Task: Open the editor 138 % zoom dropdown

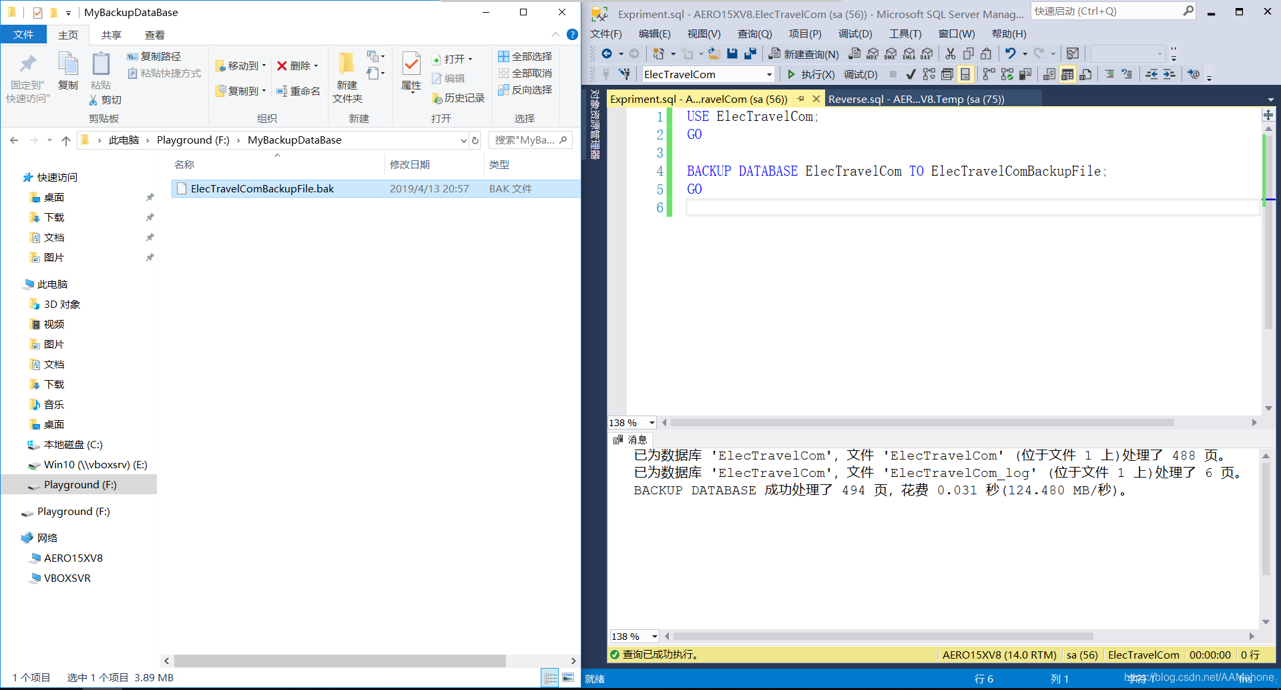Action: [652, 423]
